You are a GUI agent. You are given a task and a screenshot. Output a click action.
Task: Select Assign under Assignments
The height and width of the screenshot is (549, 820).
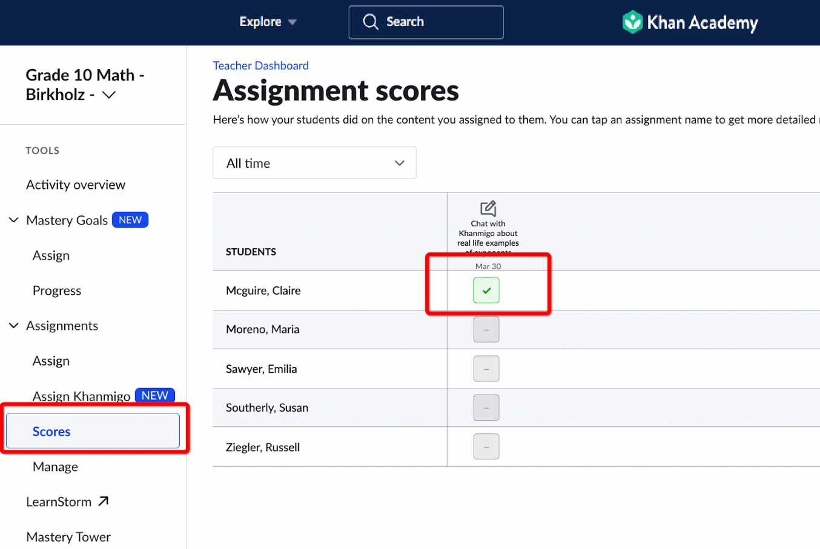click(51, 361)
